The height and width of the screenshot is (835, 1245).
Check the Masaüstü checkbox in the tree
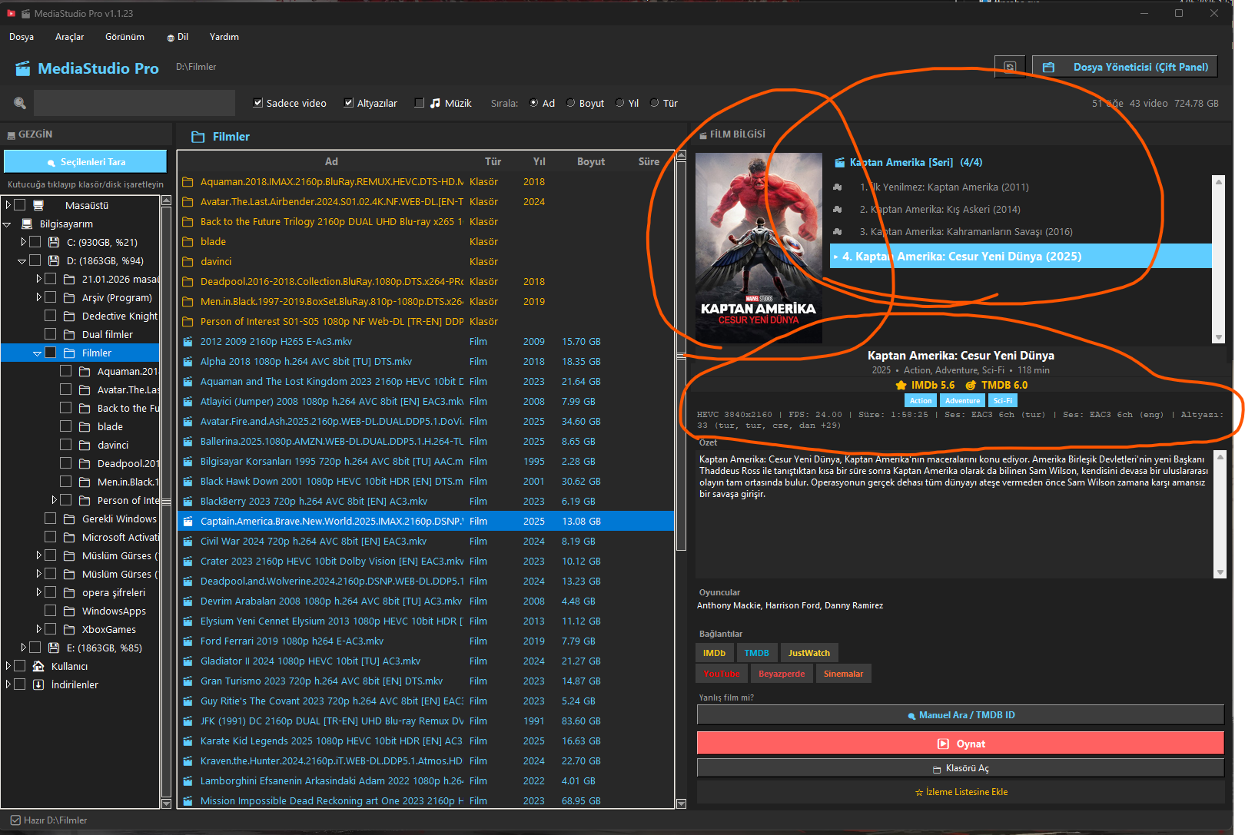20,205
